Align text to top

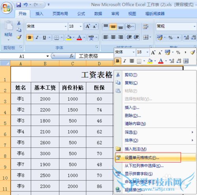106,26
